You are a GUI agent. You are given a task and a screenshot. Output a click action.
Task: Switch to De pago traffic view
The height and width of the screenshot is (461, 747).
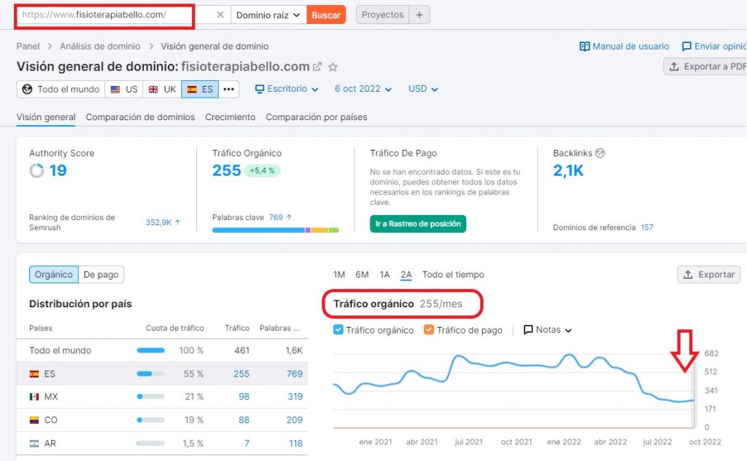coord(101,275)
